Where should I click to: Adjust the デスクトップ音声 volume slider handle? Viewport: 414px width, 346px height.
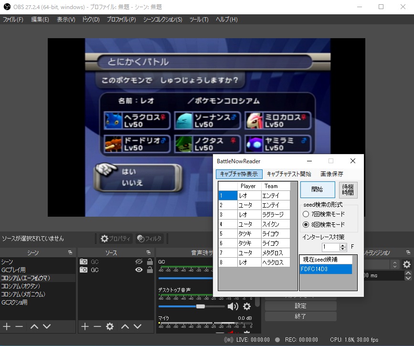point(201,306)
